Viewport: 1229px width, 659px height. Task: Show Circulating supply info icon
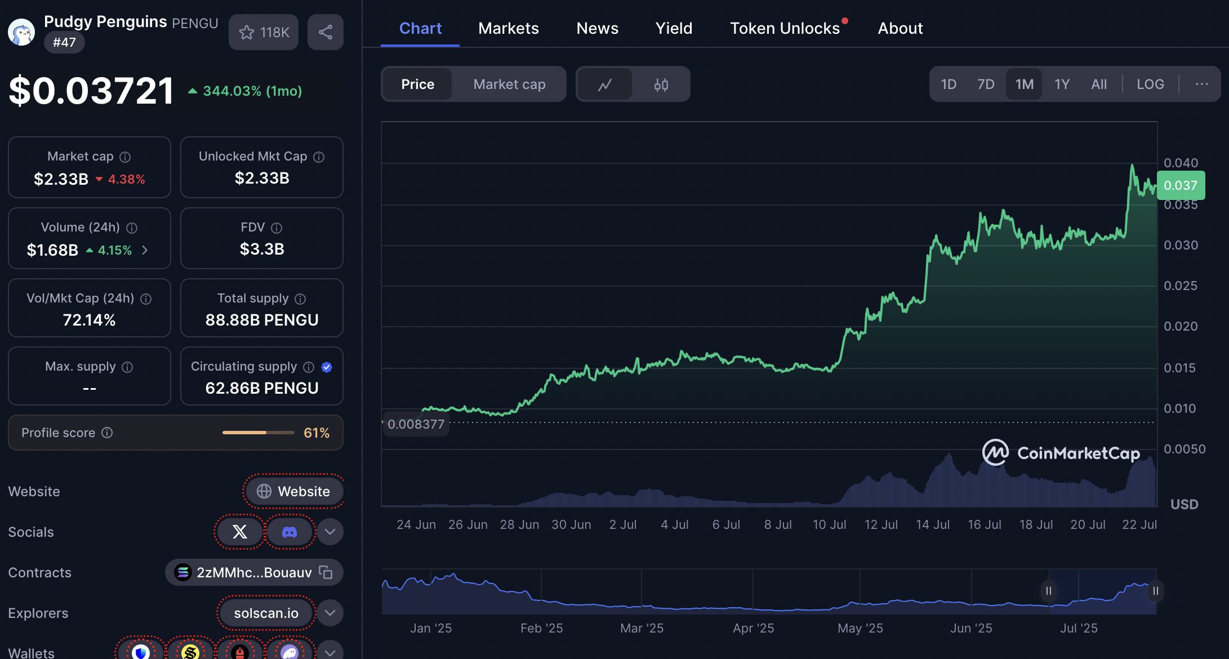309,367
